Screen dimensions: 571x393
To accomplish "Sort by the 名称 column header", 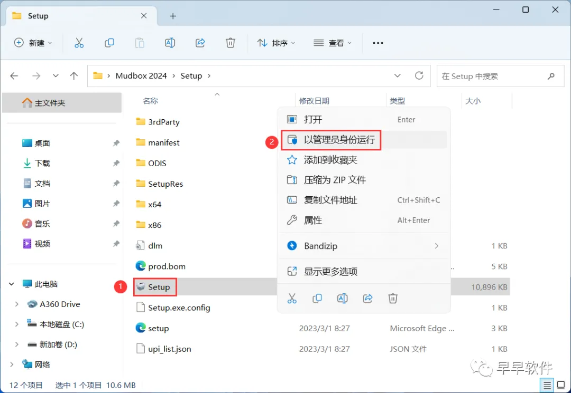I will click(150, 101).
